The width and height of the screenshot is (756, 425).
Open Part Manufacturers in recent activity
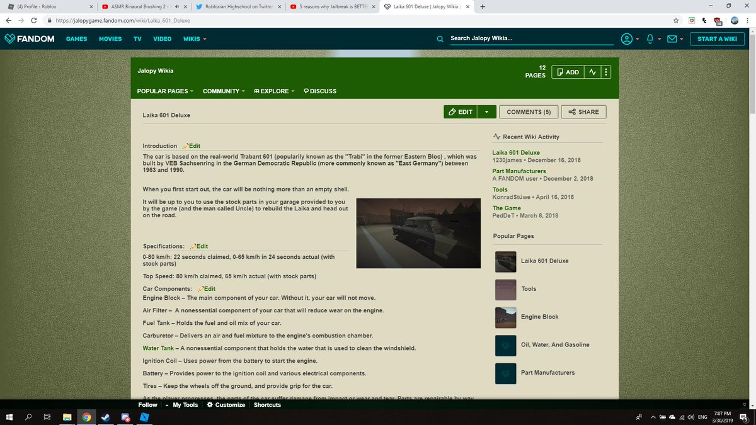[x=519, y=171]
